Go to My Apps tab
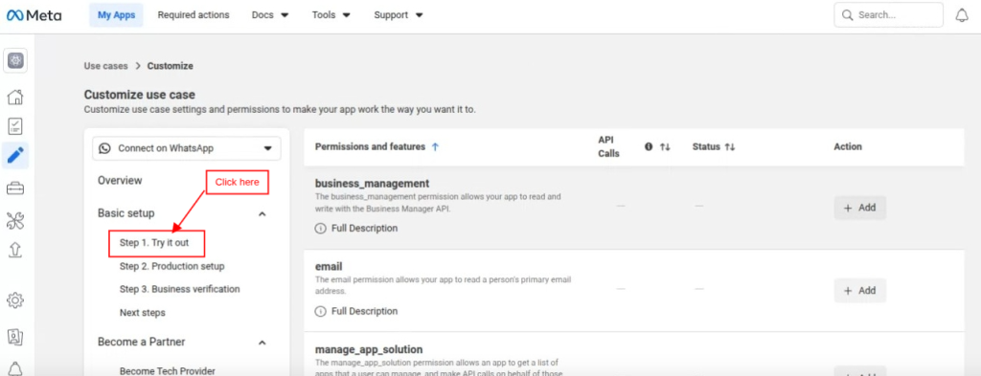 click(116, 15)
